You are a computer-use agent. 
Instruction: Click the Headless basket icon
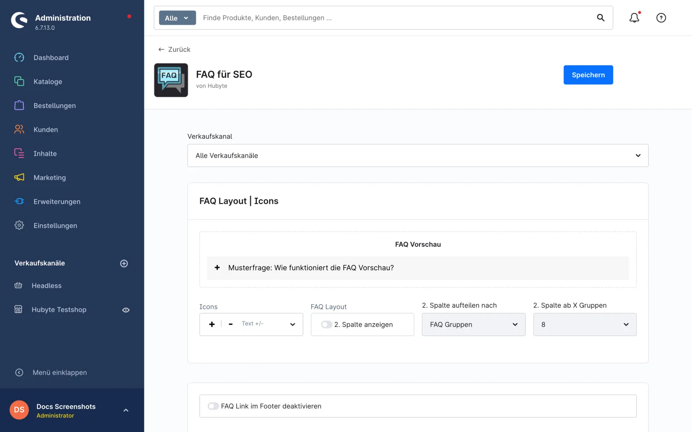(18, 286)
